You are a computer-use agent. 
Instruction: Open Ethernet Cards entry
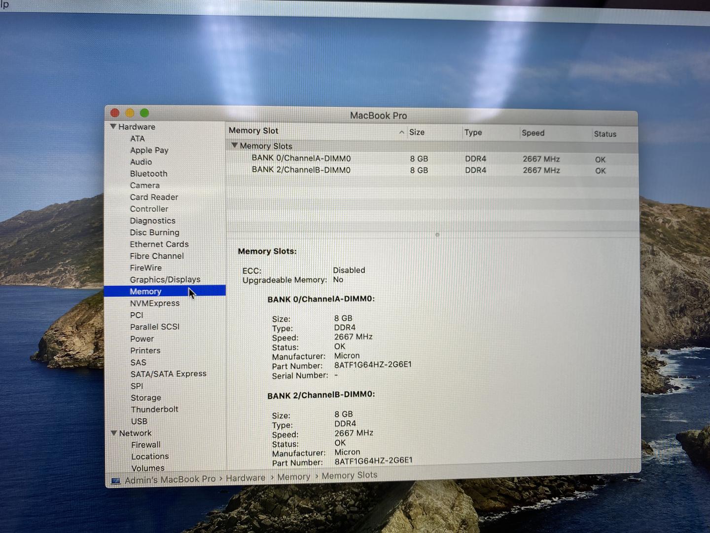click(159, 244)
